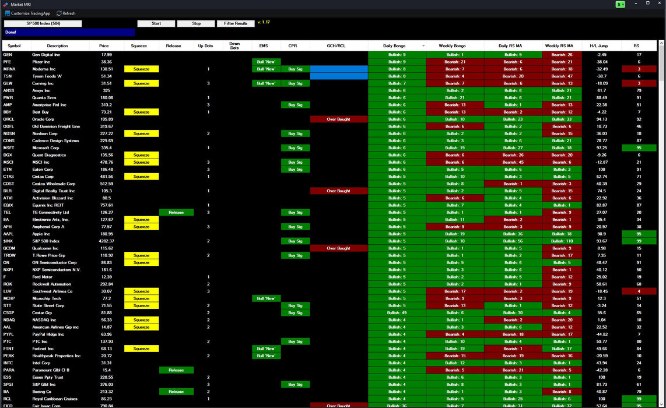This screenshot has width=666, height=408.
Task: Click Bull 'New' for Moderna Inc
Action: coord(266,69)
